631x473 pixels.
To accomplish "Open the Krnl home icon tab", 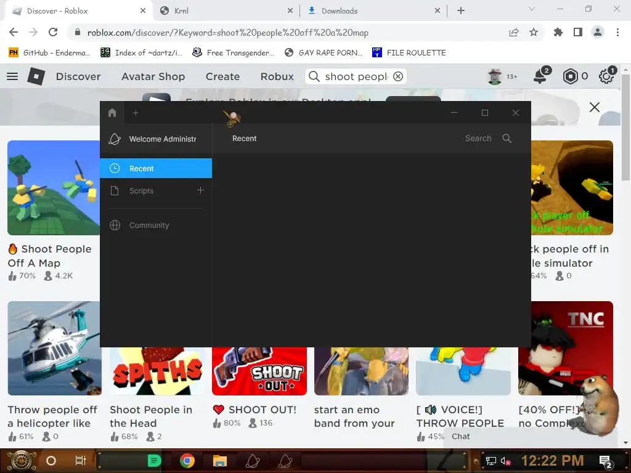I will click(112, 113).
